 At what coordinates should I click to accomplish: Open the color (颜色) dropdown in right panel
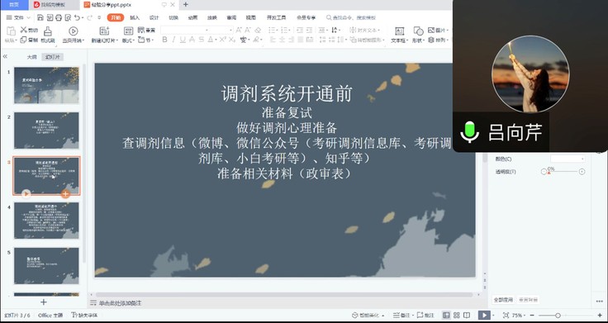(568, 159)
